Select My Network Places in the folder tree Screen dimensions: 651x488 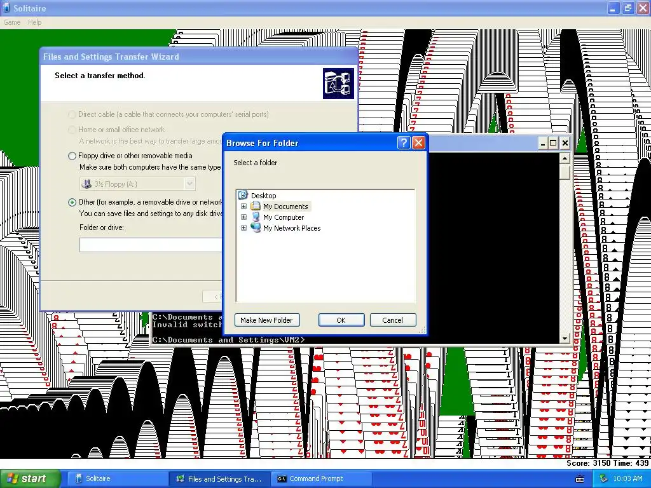click(292, 228)
